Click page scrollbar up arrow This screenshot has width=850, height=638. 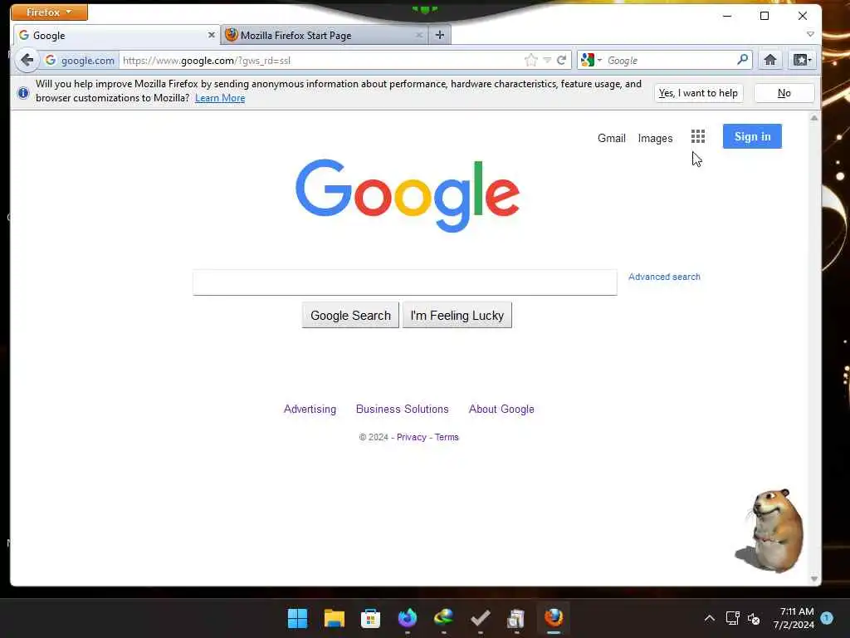point(813,118)
